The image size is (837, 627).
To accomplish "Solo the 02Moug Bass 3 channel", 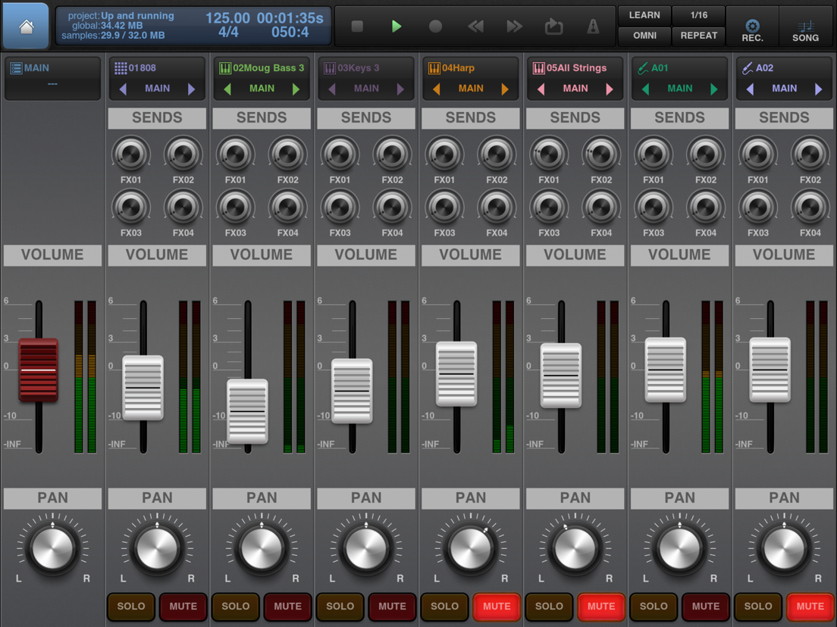I will (235, 607).
